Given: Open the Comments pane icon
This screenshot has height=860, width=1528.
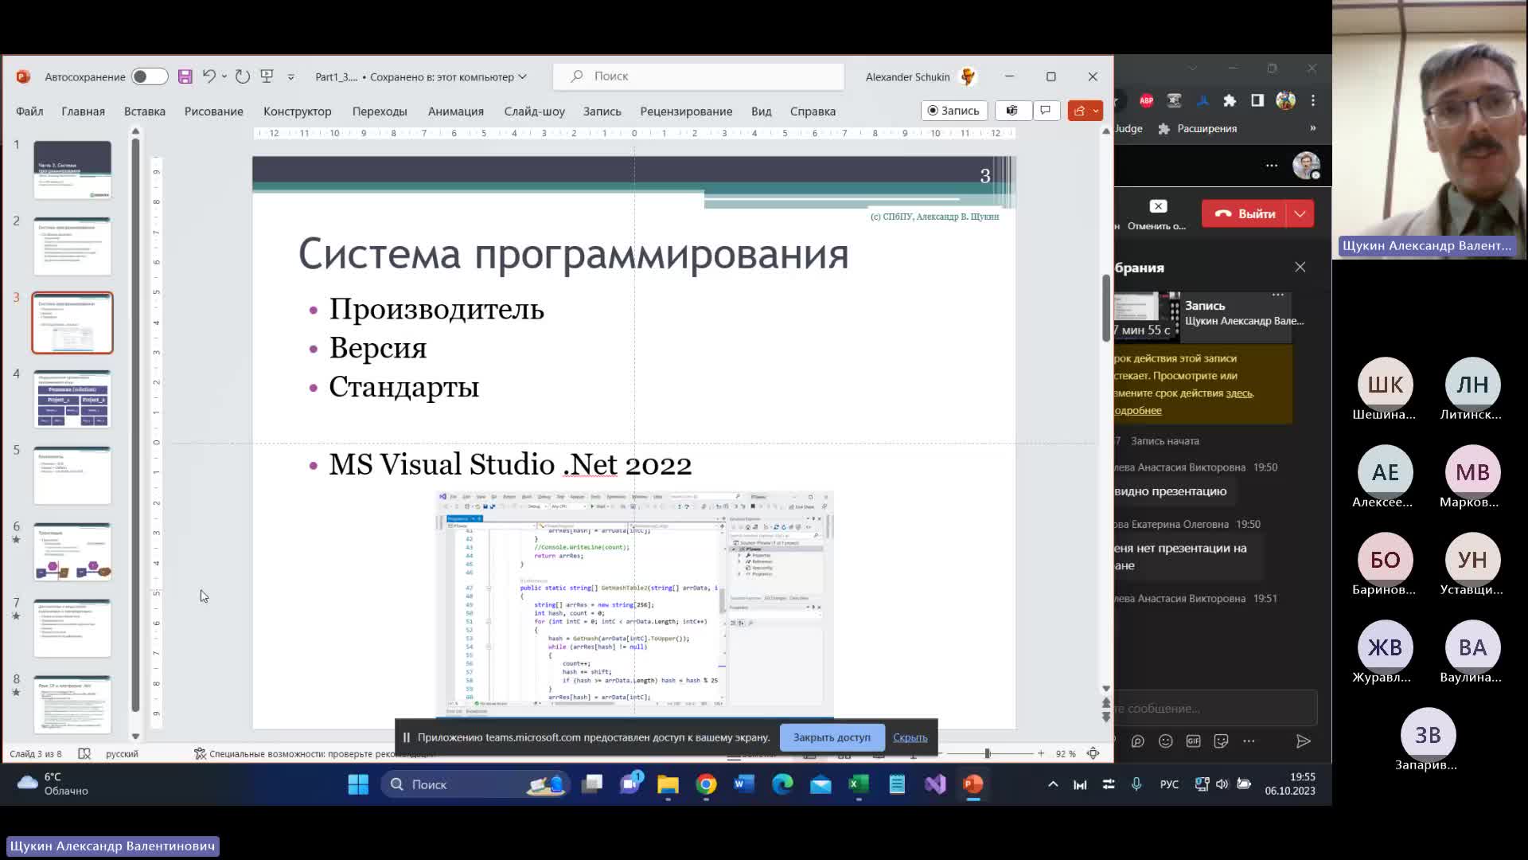Looking at the screenshot, I should pyautogui.click(x=1046, y=111).
